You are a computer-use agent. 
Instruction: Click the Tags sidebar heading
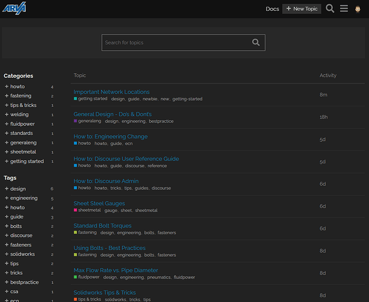(x=10, y=178)
